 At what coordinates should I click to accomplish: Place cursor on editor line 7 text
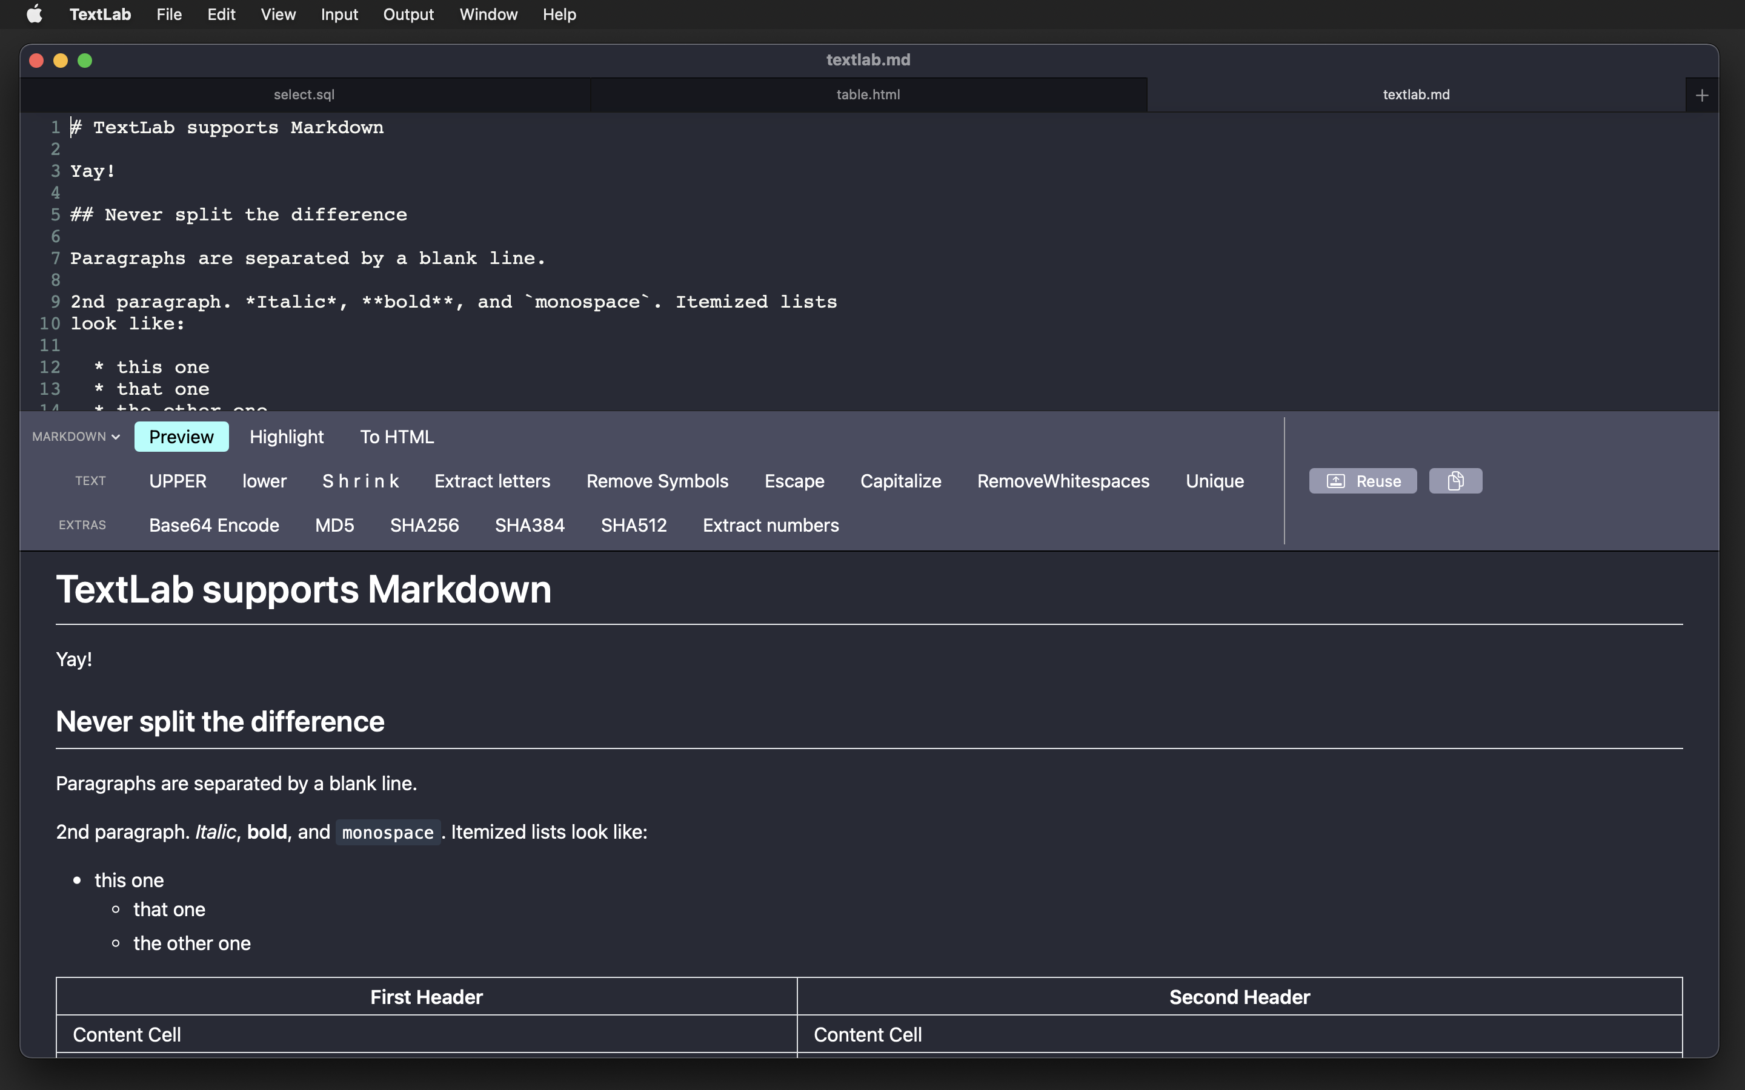pos(307,258)
